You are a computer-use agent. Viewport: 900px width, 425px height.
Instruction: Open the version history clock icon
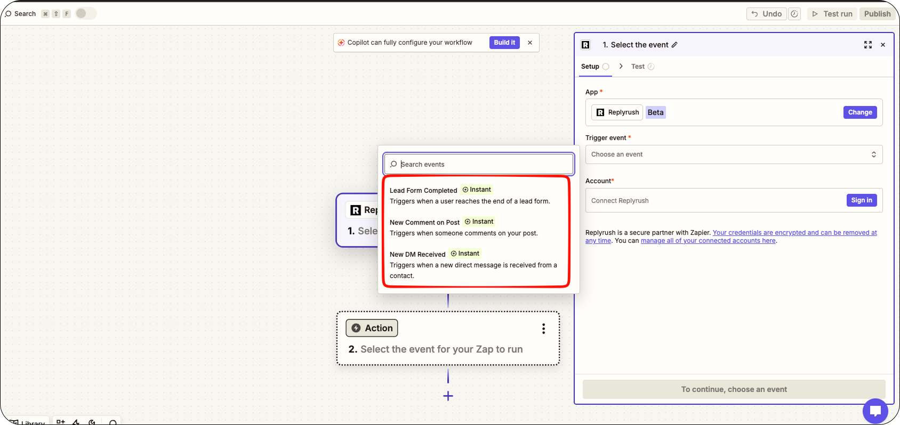click(x=794, y=14)
